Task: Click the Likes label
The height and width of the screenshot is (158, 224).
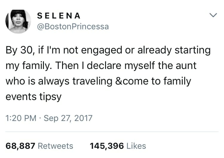Action: [x=136, y=146]
